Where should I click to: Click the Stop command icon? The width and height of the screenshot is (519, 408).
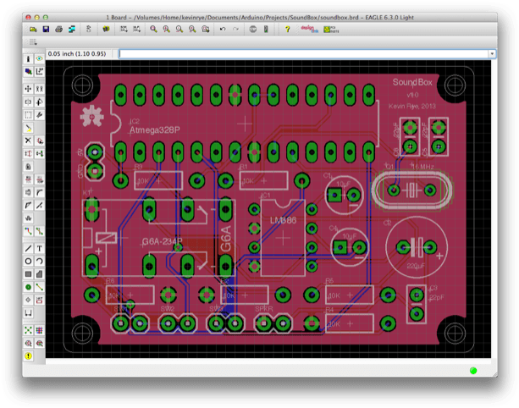click(253, 30)
